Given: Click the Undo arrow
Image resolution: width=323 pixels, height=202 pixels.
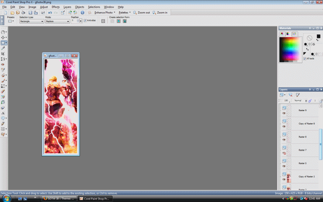Looking at the screenshot, I should click(x=50, y=13).
